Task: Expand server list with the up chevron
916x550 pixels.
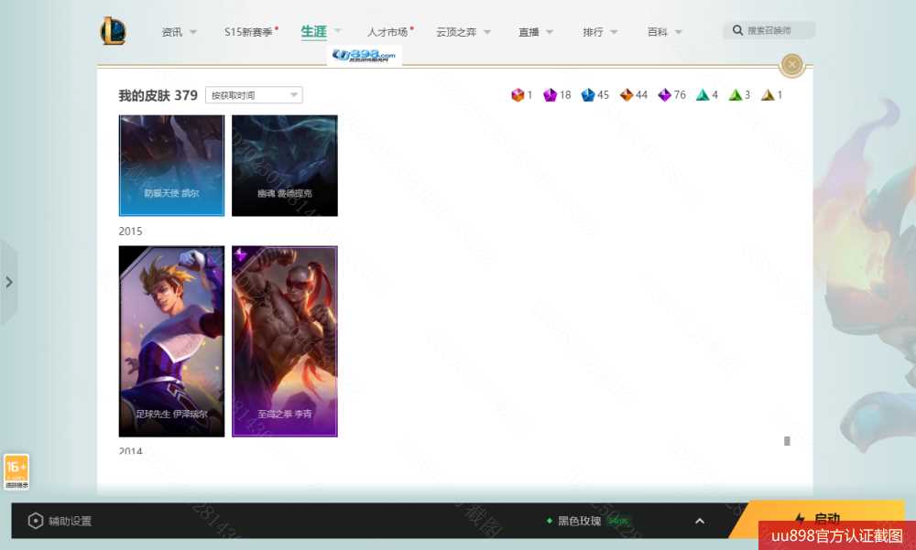Action: [700, 521]
